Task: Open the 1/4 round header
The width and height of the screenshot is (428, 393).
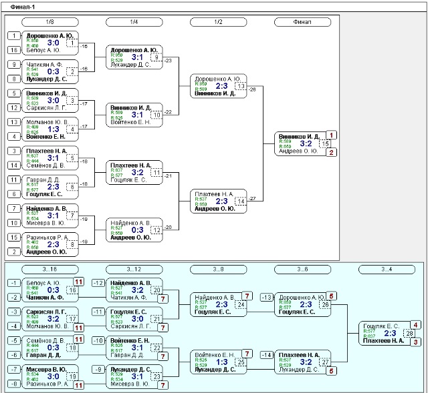Action: pyautogui.click(x=134, y=22)
